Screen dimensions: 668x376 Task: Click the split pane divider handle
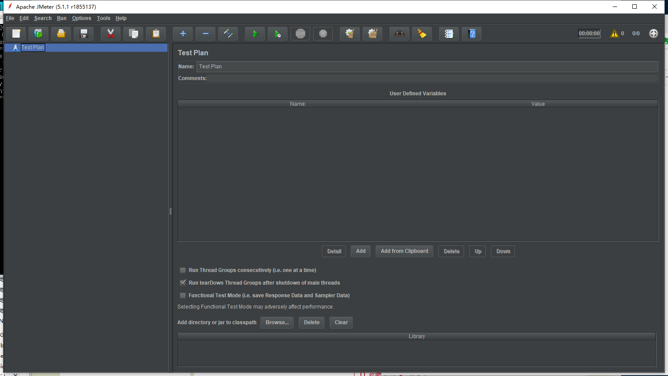(x=170, y=211)
